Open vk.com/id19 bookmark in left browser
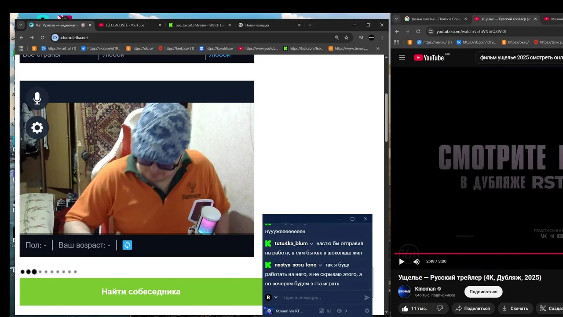563x317 pixels. click(100, 48)
